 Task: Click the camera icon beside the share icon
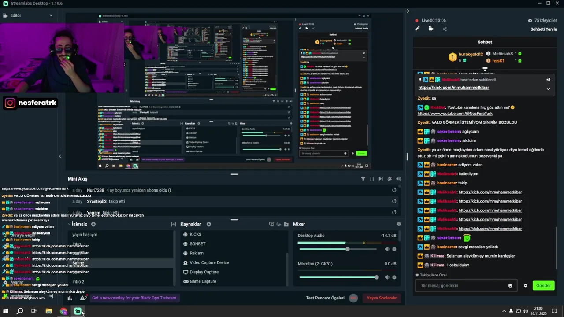click(431, 29)
